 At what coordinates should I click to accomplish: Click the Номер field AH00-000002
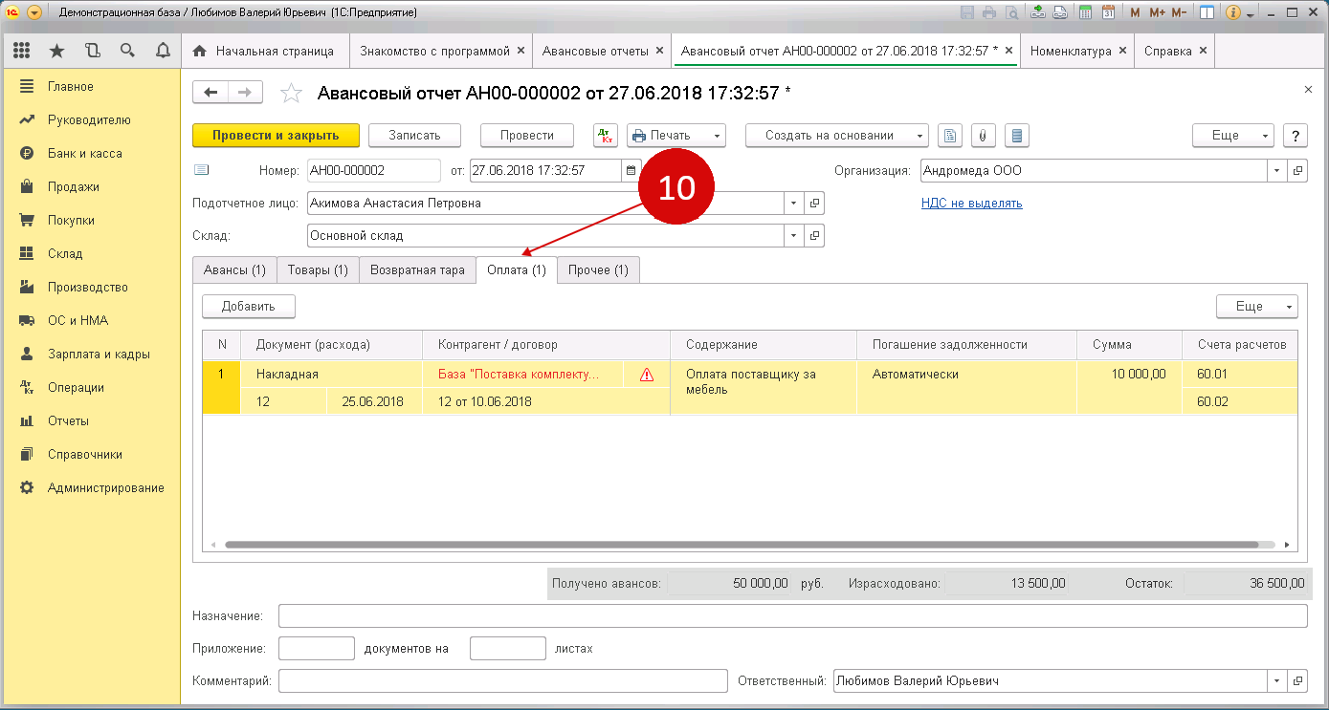(x=373, y=171)
